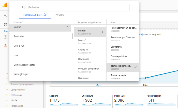Click the Google Analytics logo
This screenshot has width=178, height=108.
pyautogui.click(x=5, y=5)
